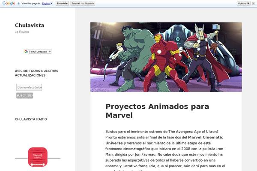Screen dimensions: 257x171
Task: Click the lock icon beside Google logo
Action: click(x=18, y=3)
